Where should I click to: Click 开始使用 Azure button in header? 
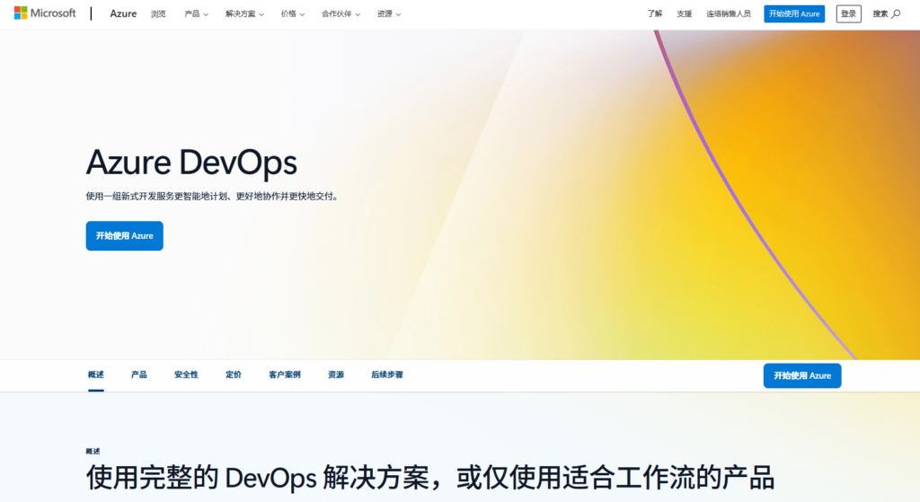click(794, 13)
